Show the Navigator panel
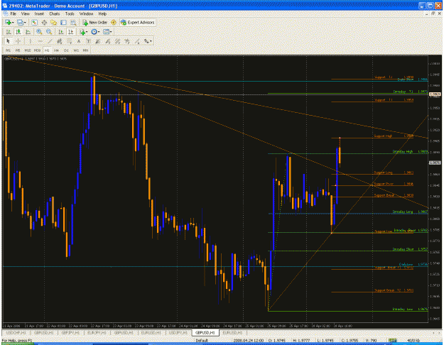Screen dimensions: 444x345 tap(53, 22)
